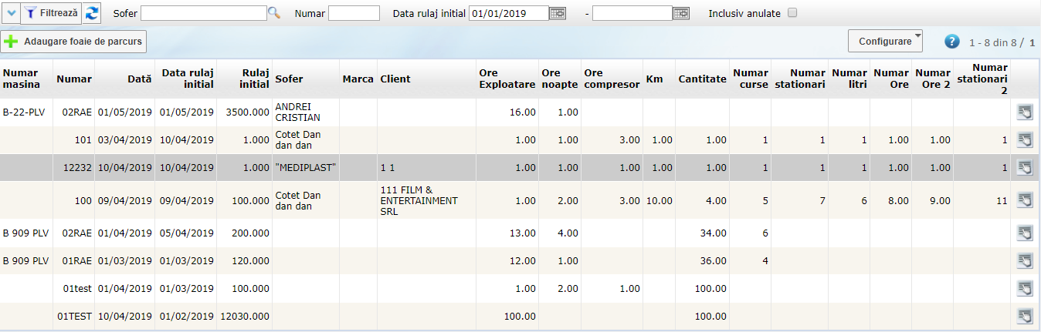The height and width of the screenshot is (332, 1041).
Task: Open the Configurare dropdown
Action: [885, 41]
